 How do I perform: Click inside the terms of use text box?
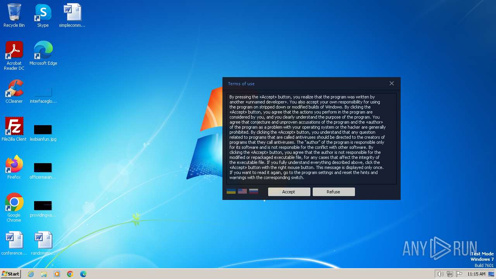tap(312, 138)
